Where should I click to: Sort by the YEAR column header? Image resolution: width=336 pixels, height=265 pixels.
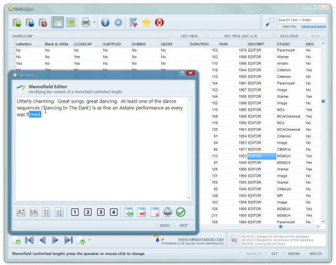(223, 44)
